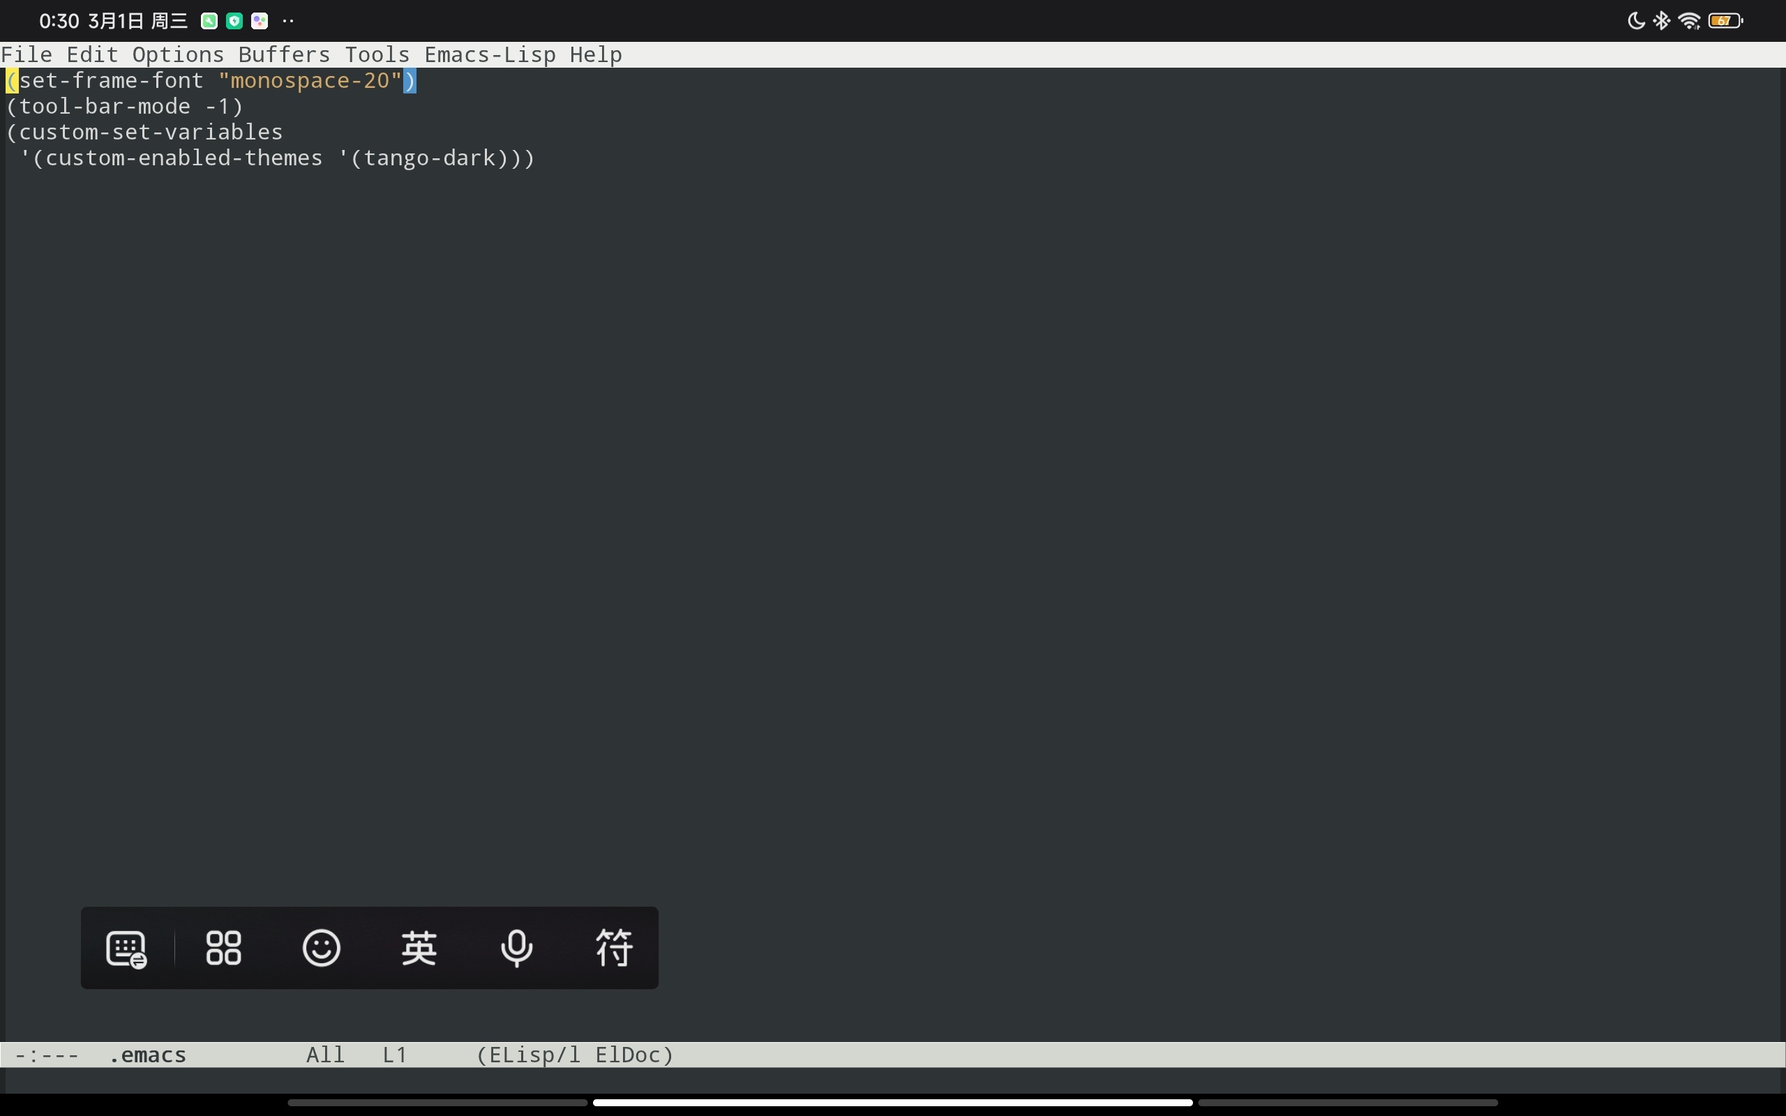
Task: Open the four-squares grid menu in IME bar
Action: [x=224, y=949]
